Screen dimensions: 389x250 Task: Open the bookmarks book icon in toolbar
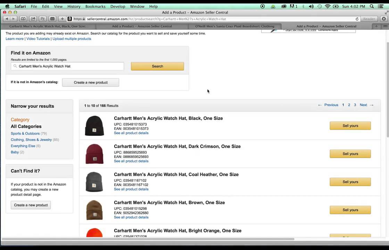click(23, 19)
